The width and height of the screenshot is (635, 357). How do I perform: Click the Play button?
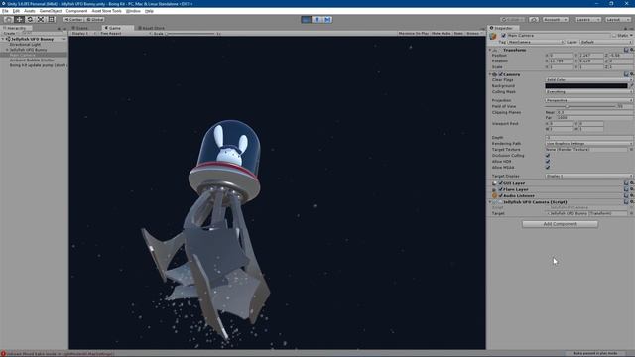coord(307,19)
